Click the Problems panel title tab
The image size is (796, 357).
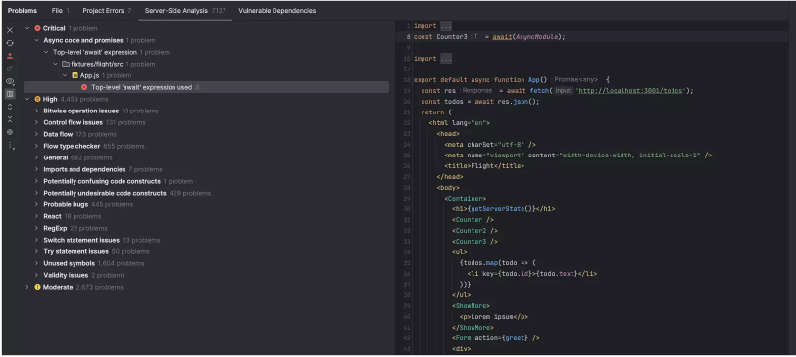tap(23, 10)
